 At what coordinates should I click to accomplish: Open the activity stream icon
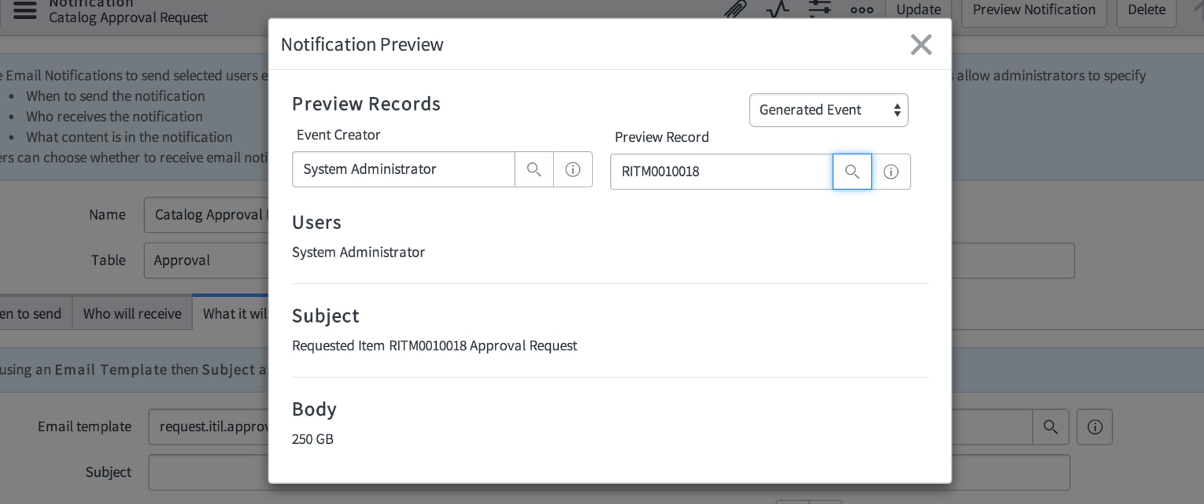[x=777, y=9]
